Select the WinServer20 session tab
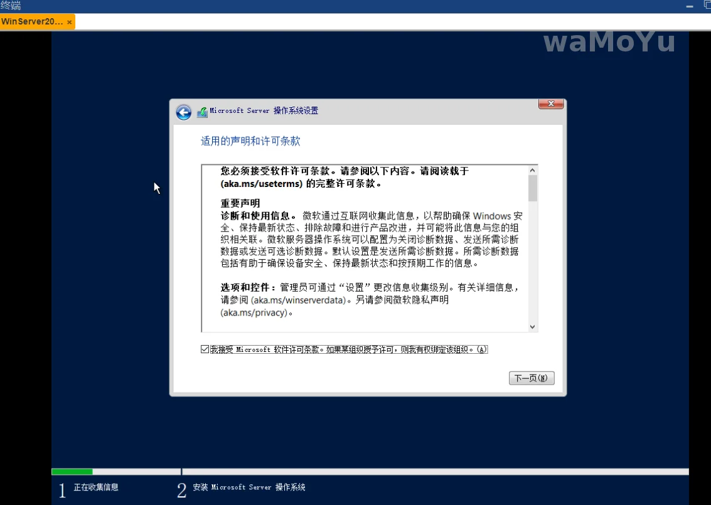 tap(32, 22)
